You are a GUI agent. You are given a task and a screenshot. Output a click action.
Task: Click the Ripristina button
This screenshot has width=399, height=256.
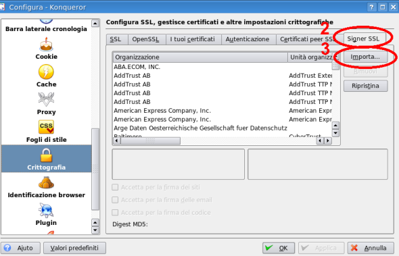(x=365, y=86)
